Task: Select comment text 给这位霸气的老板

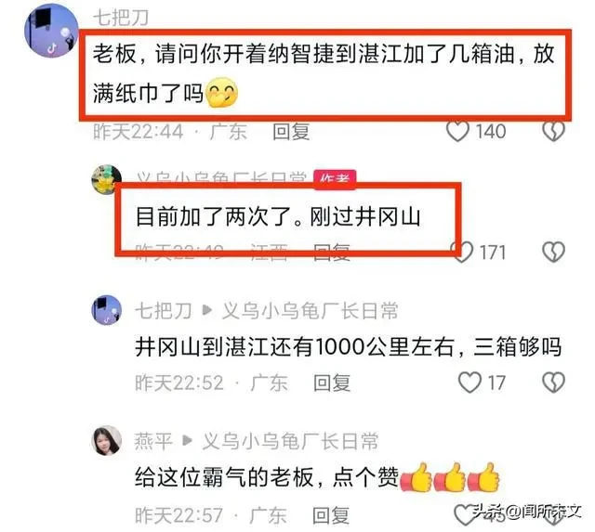Action: (x=224, y=478)
